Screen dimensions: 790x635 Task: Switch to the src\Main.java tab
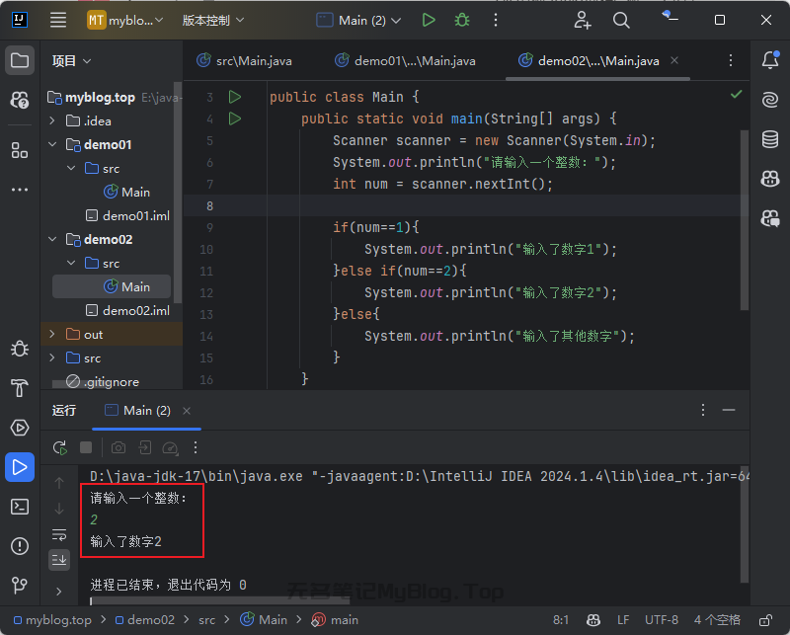pos(244,61)
